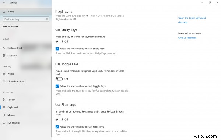Click the Keyboard icon in sidebar

click(x=4, y=107)
